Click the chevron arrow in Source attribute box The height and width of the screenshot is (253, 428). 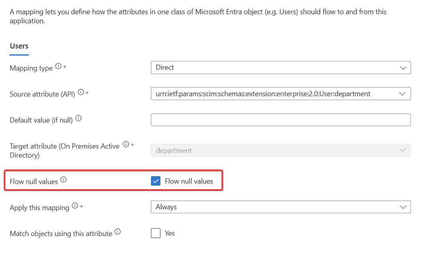coord(402,94)
